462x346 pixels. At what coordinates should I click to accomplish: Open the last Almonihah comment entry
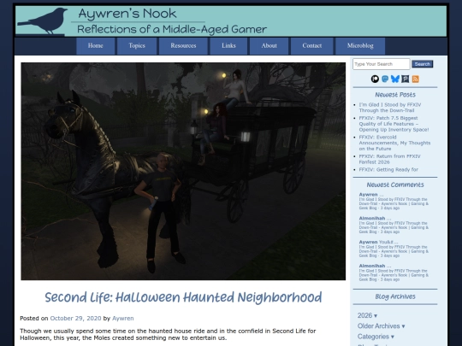pyautogui.click(x=394, y=273)
